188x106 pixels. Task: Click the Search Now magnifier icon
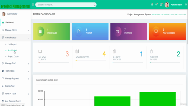click(x=3, y=86)
